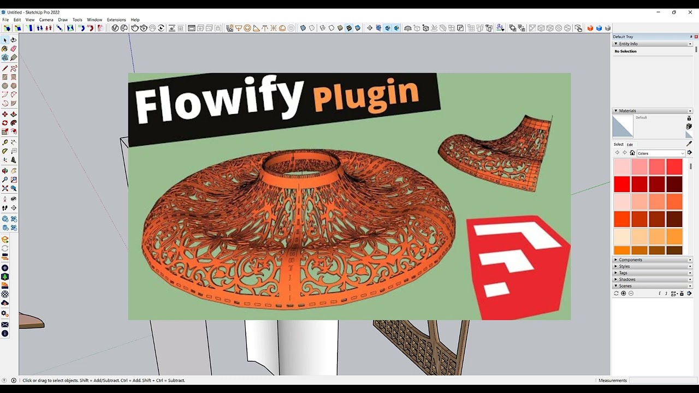Image resolution: width=699 pixels, height=393 pixels.
Task: Pick the lightest pink swatch in top row
Action: click(622, 167)
